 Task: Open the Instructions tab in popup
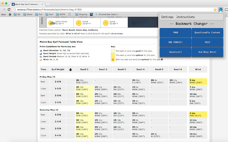(x=186, y=17)
